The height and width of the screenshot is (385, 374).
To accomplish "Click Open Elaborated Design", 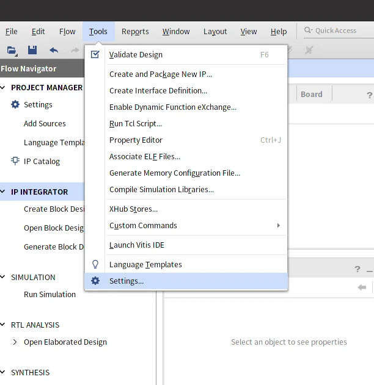I will 65,342.
